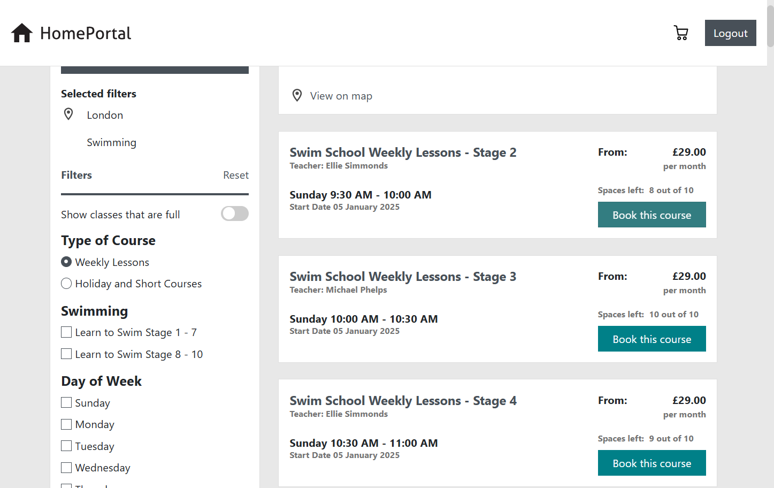Open the shopping cart icon
Viewport: 774px width, 488px height.
(681, 33)
